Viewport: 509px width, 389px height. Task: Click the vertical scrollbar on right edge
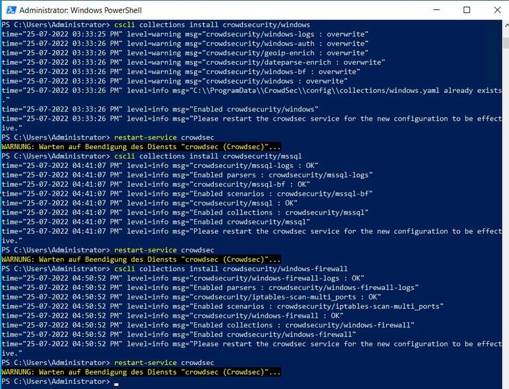(x=505, y=194)
